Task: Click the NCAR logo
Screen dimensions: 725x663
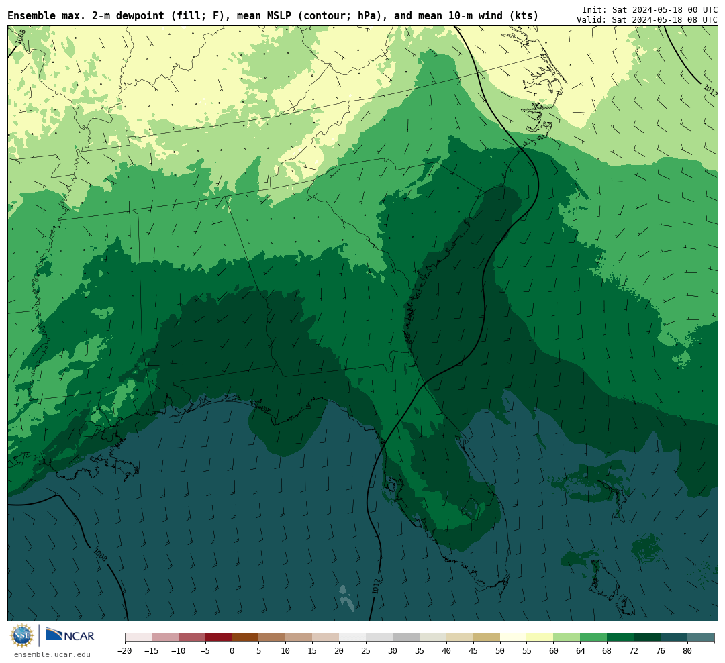Action: click(x=70, y=635)
